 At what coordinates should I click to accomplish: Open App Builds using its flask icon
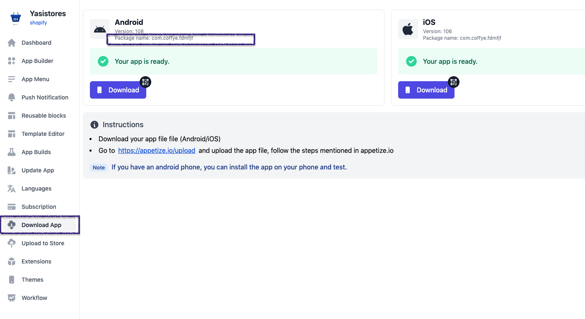point(11,152)
